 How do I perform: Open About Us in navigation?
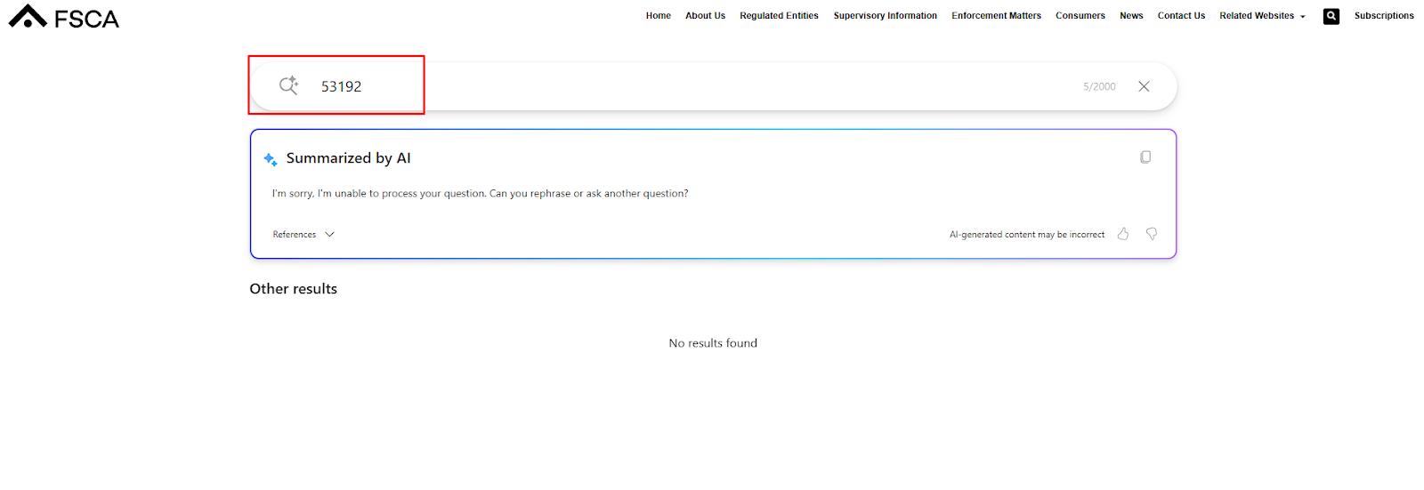pos(705,16)
